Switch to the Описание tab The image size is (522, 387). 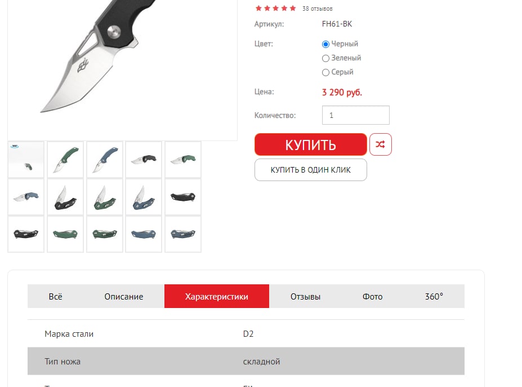[124, 296]
